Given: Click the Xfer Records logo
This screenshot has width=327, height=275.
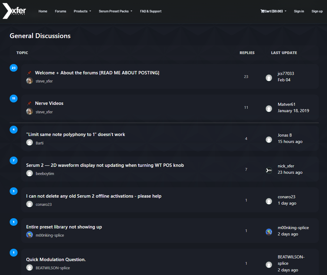Looking at the screenshot, I should coord(14,11).
